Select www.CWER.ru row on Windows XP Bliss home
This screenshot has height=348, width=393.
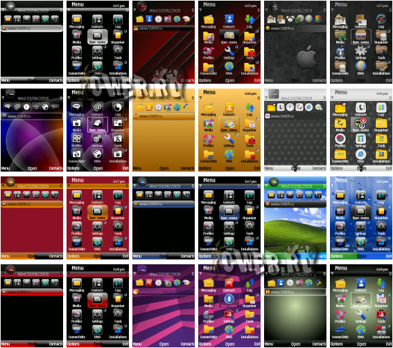point(295,204)
